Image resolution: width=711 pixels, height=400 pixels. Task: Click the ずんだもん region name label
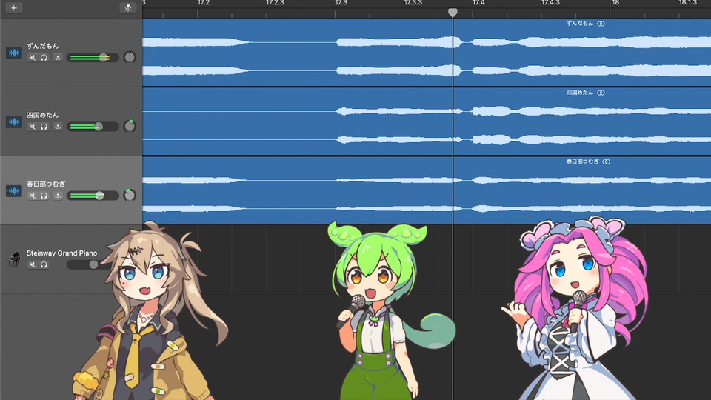(579, 24)
